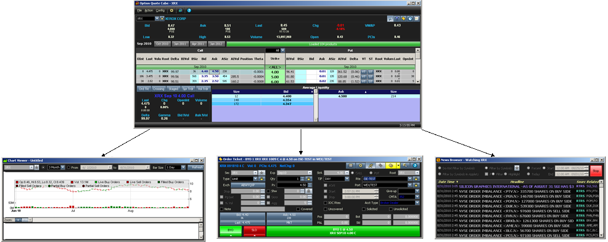Click the help question mark icon in Option Quote Cube
The height and width of the screenshot is (242, 608).
[x=189, y=10]
